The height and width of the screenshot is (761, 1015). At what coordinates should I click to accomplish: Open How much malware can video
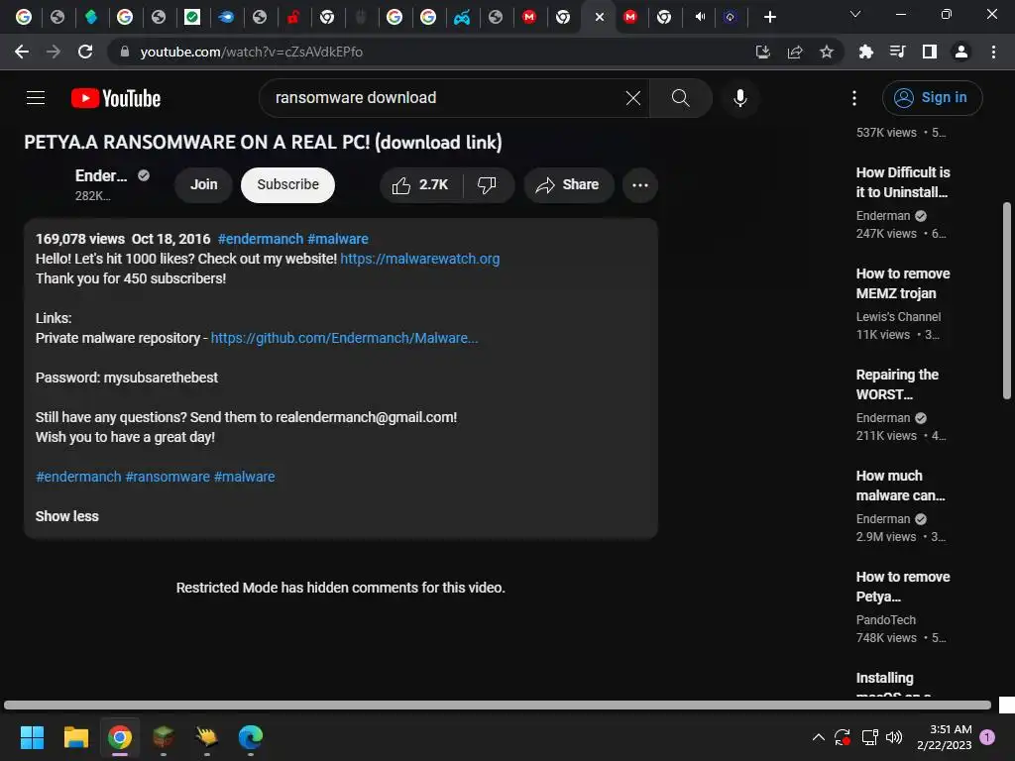point(900,486)
